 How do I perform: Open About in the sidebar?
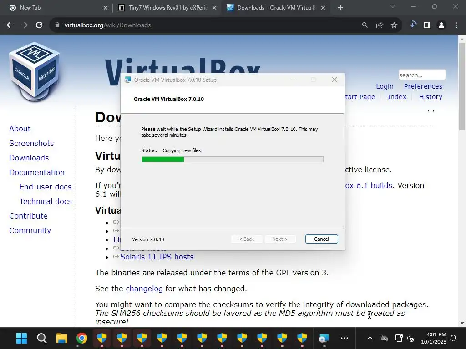[x=20, y=129]
